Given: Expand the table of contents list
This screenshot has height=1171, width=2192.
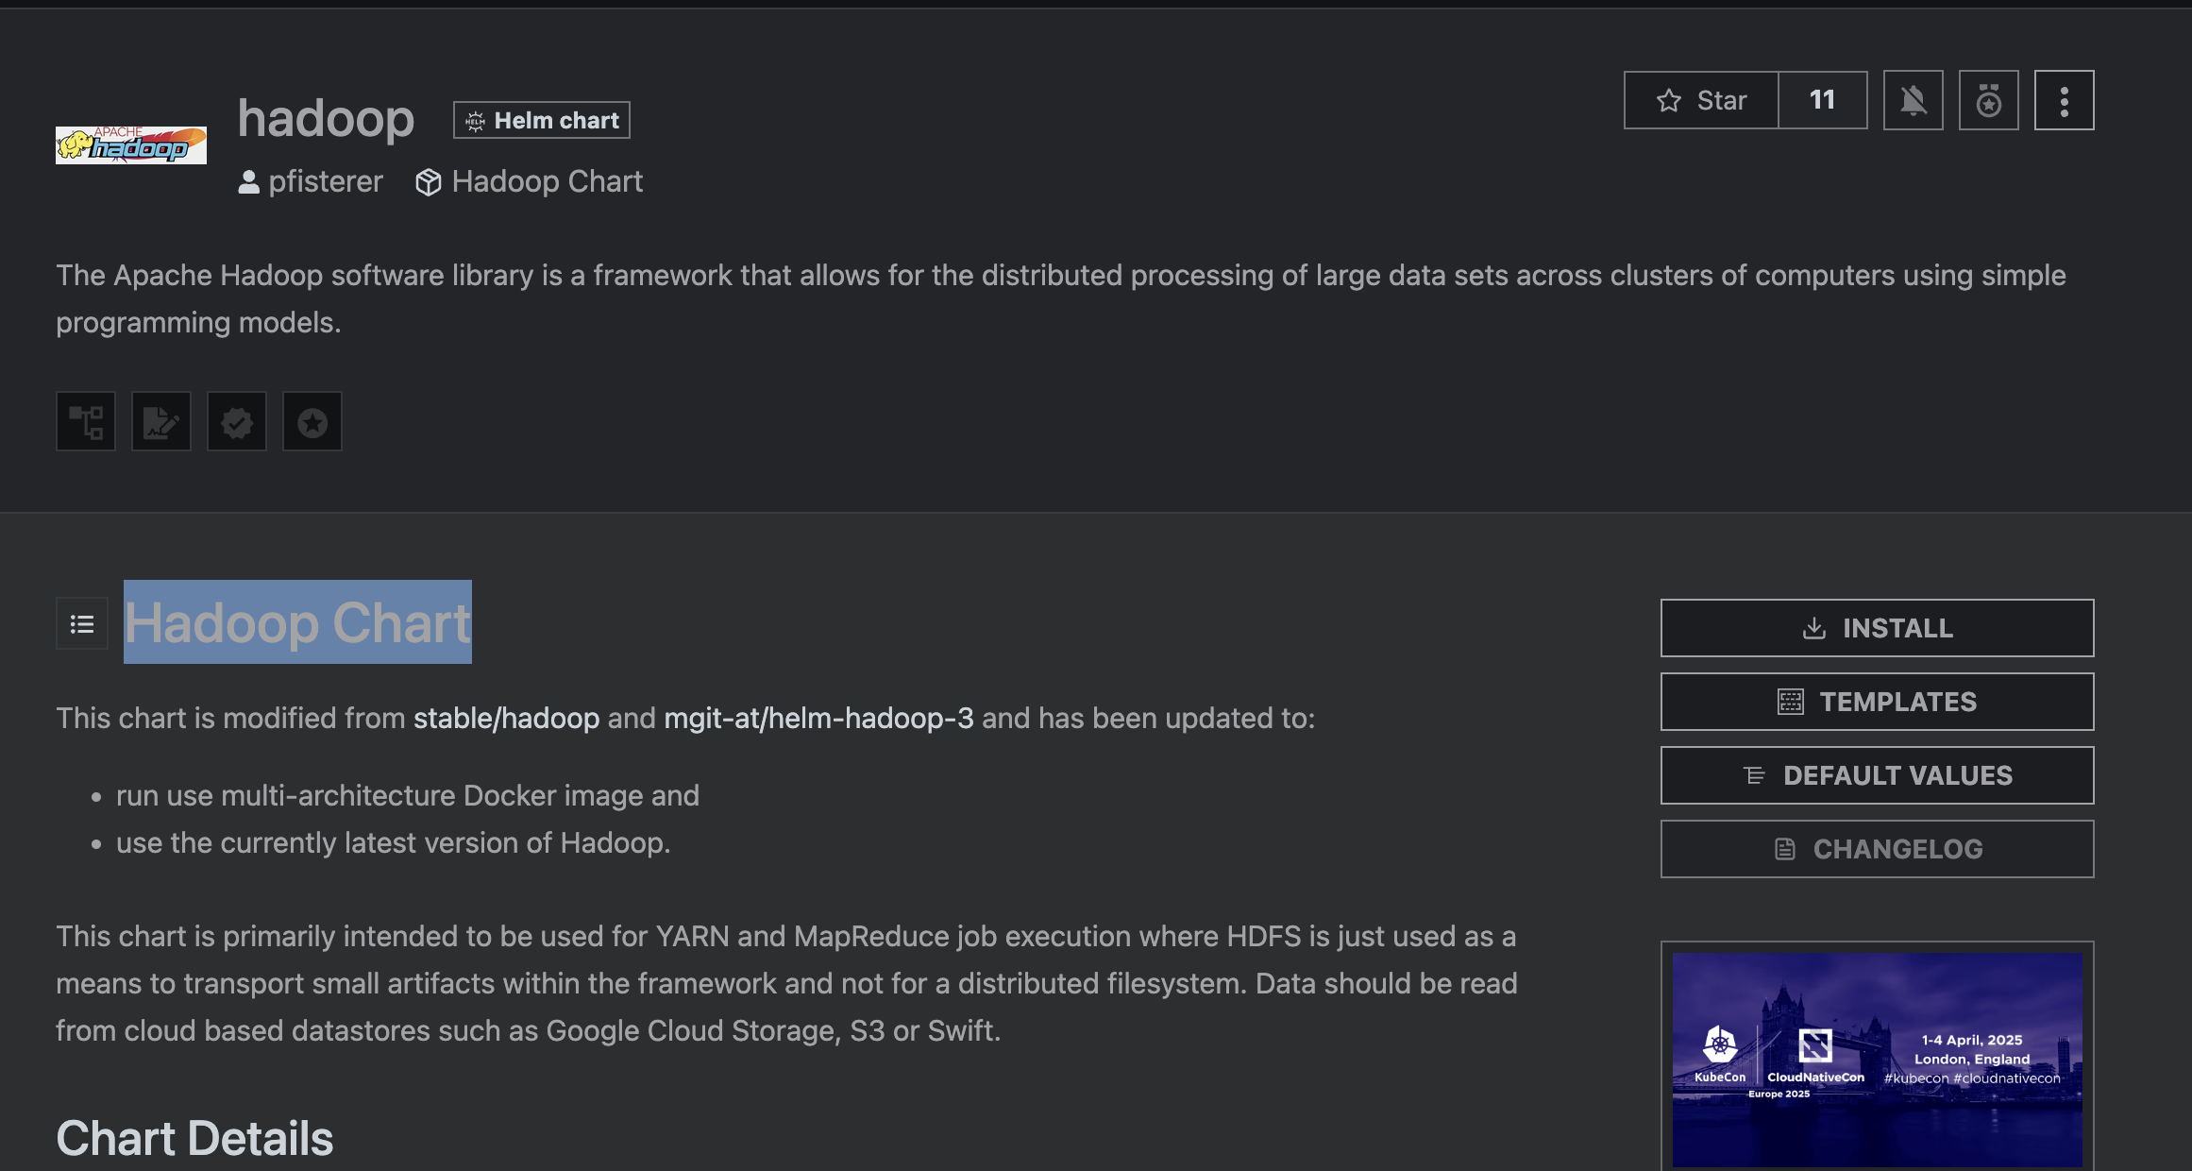Looking at the screenshot, I should pos(82,623).
